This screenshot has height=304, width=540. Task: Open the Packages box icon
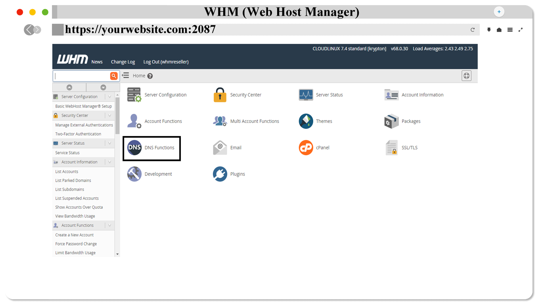coord(391,121)
